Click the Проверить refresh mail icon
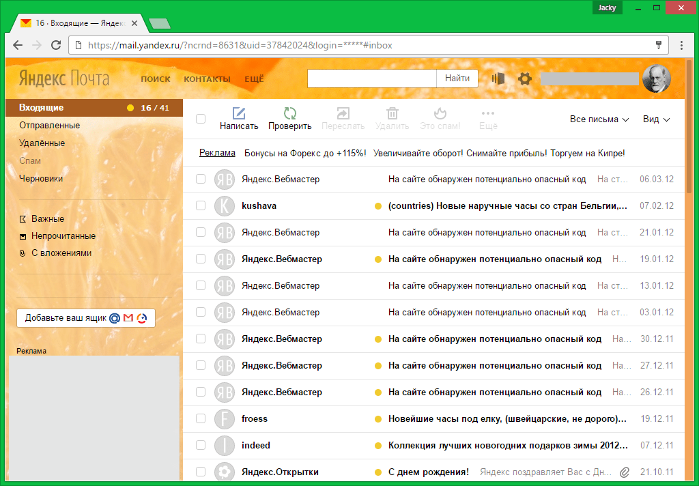699x486 pixels. [x=289, y=114]
